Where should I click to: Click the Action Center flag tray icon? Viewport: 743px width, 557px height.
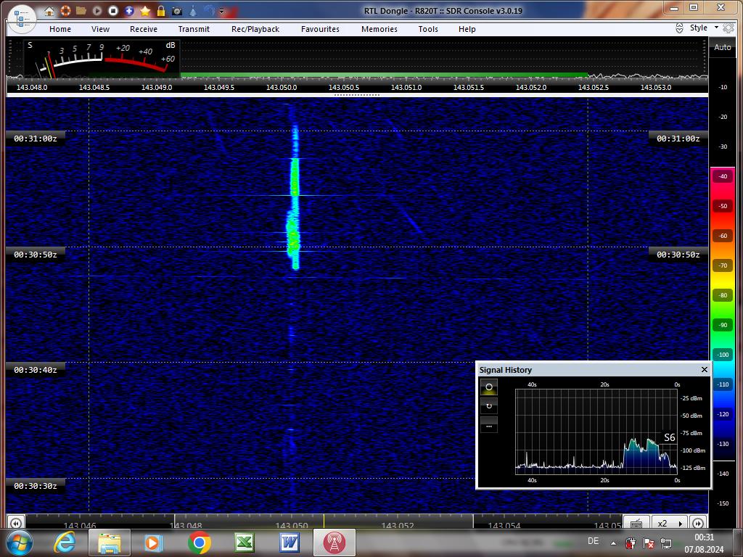tap(649, 542)
